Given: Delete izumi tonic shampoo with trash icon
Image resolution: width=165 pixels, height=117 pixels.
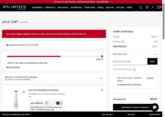Looking at the screenshot, I should 102,90.
